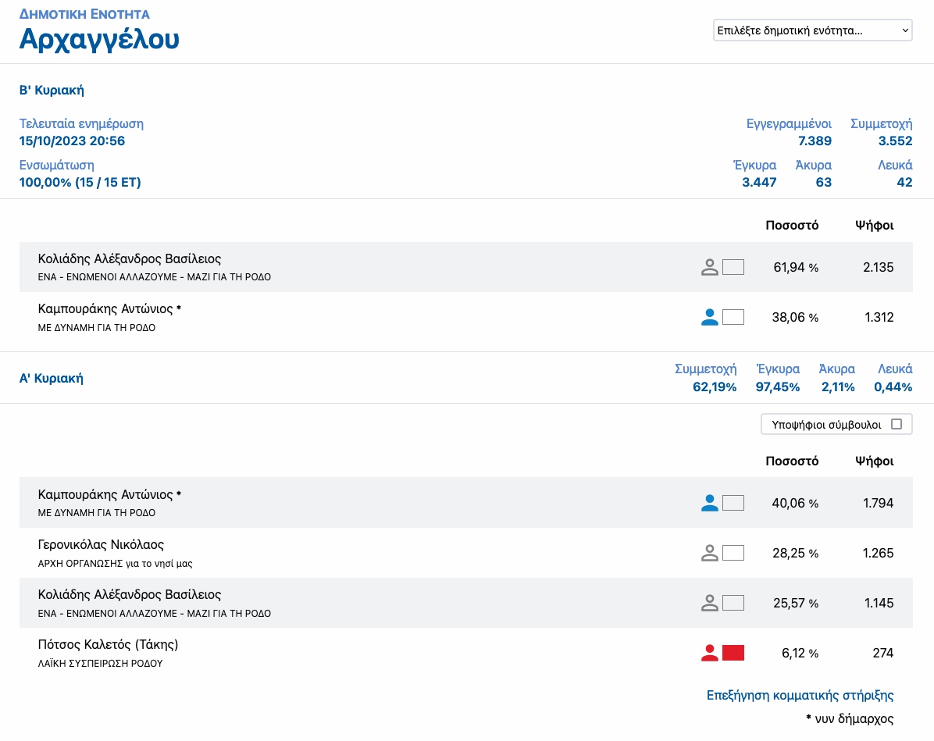Viewport: 934px width, 741px height.
Task: Click party box for Κολιάδης in Β' Κυριακή
Action: pyautogui.click(x=733, y=268)
